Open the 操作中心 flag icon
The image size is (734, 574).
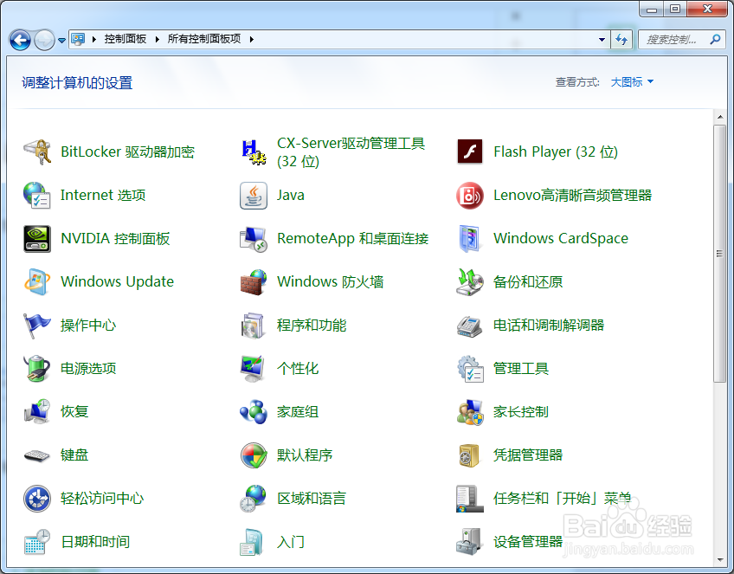coord(37,326)
